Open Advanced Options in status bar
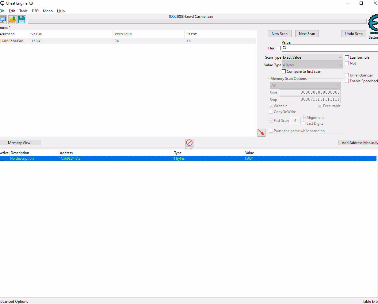The image size is (378, 304). click(14, 302)
